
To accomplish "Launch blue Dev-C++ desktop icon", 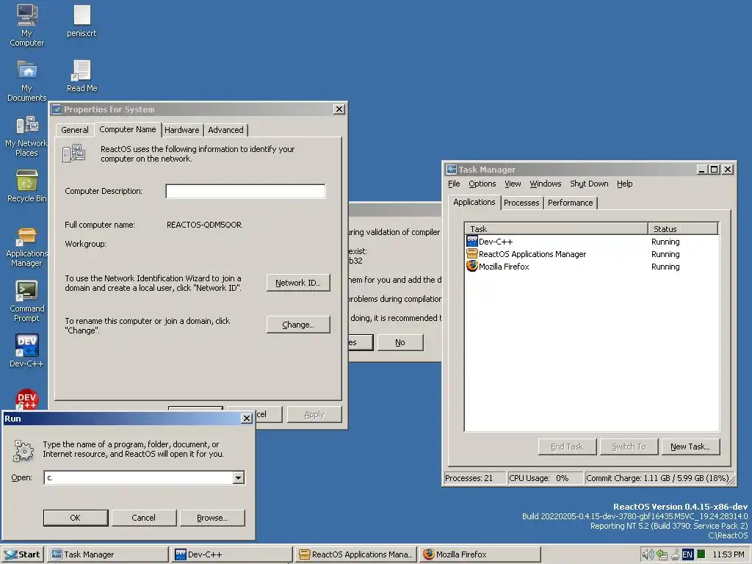I will tap(27, 350).
